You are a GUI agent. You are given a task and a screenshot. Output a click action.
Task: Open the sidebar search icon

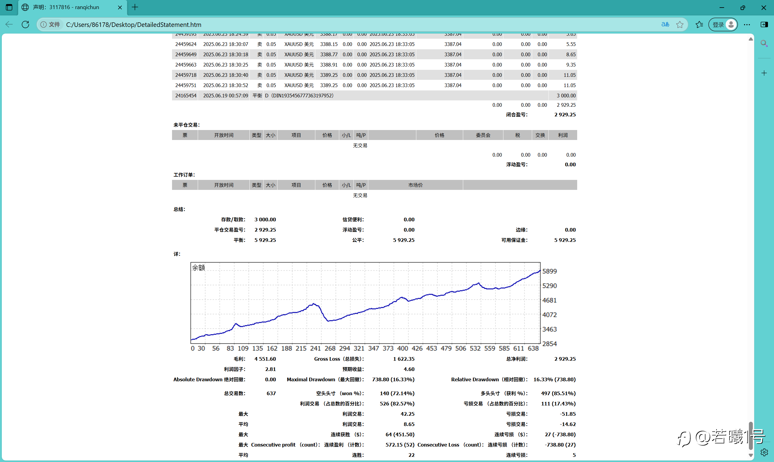(764, 44)
